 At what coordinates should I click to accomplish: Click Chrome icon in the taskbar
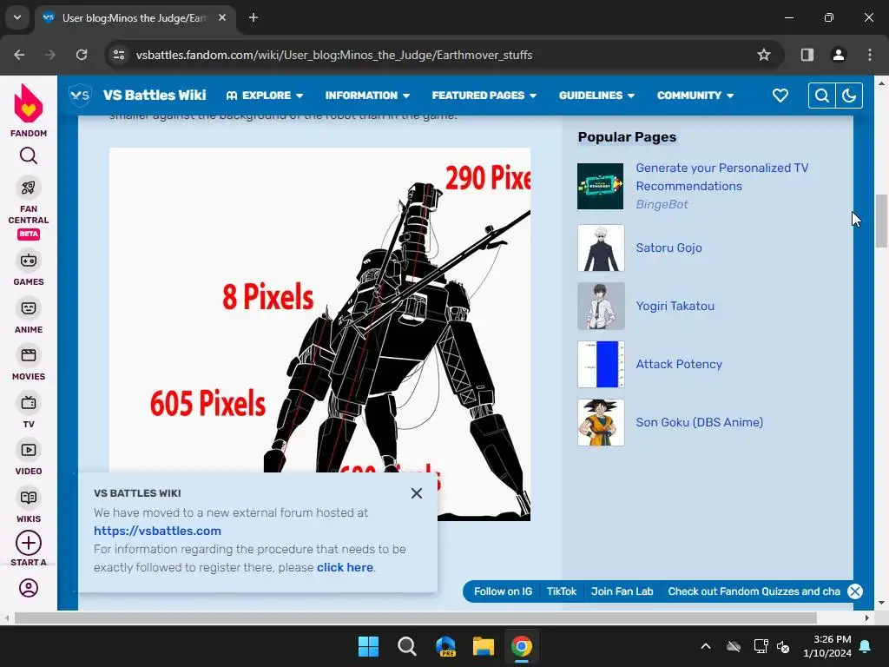point(522,646)
